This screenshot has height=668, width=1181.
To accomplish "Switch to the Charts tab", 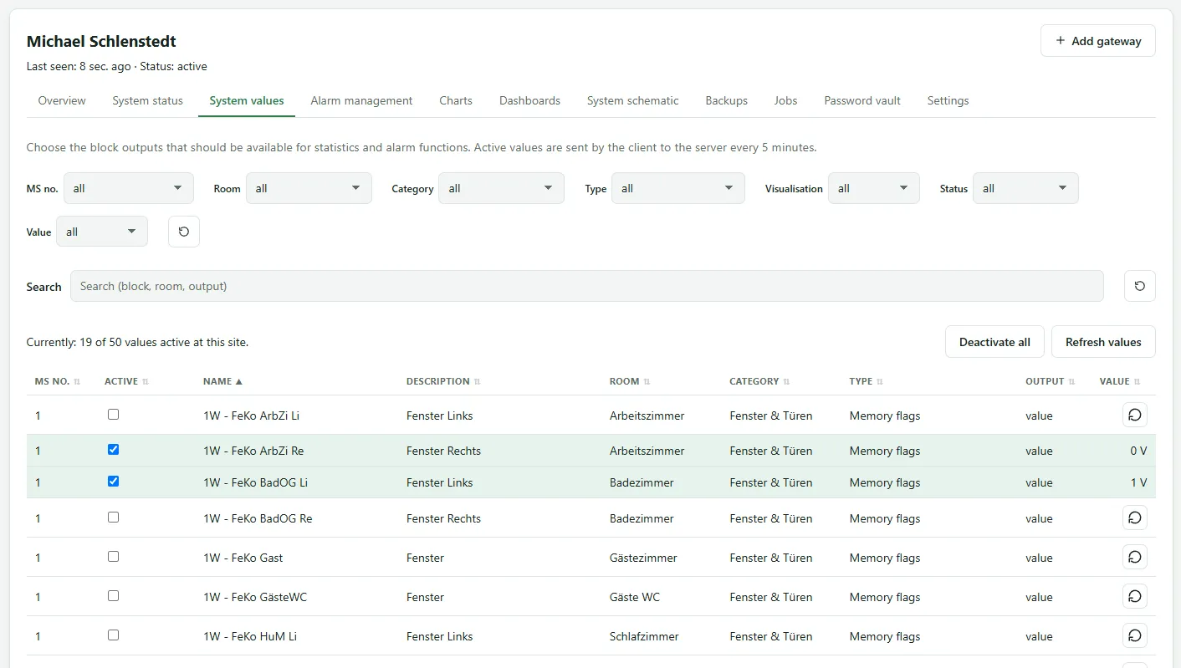I will pyautogui.click(x=456, y=100).
